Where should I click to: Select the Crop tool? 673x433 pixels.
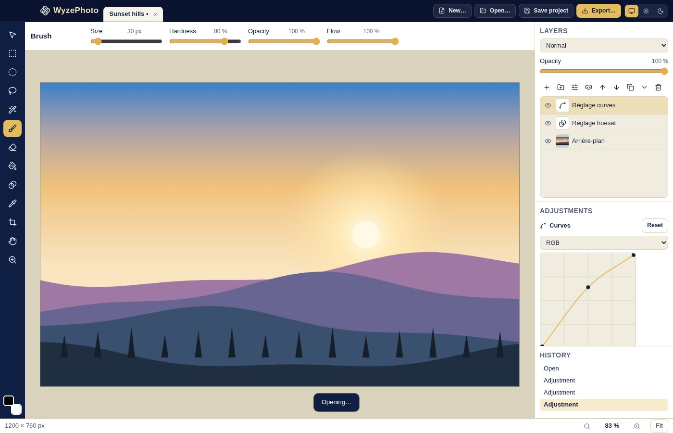coord(12,222)
